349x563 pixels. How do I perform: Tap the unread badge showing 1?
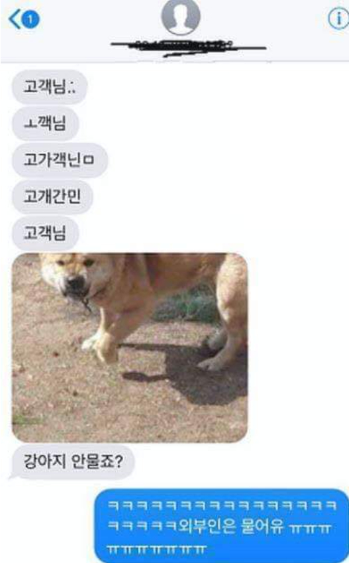pos(31,19)
